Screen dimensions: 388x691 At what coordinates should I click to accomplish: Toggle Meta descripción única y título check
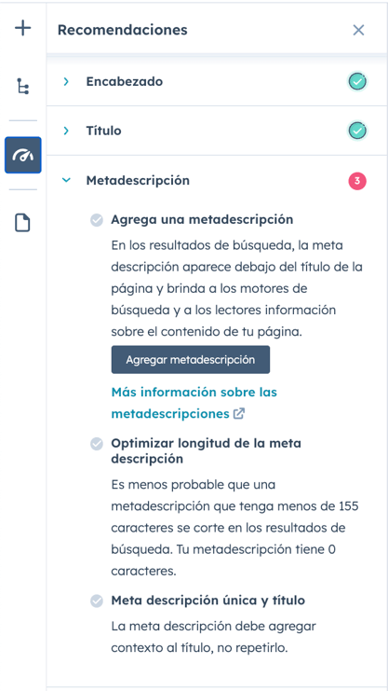[x=97, y=601]
